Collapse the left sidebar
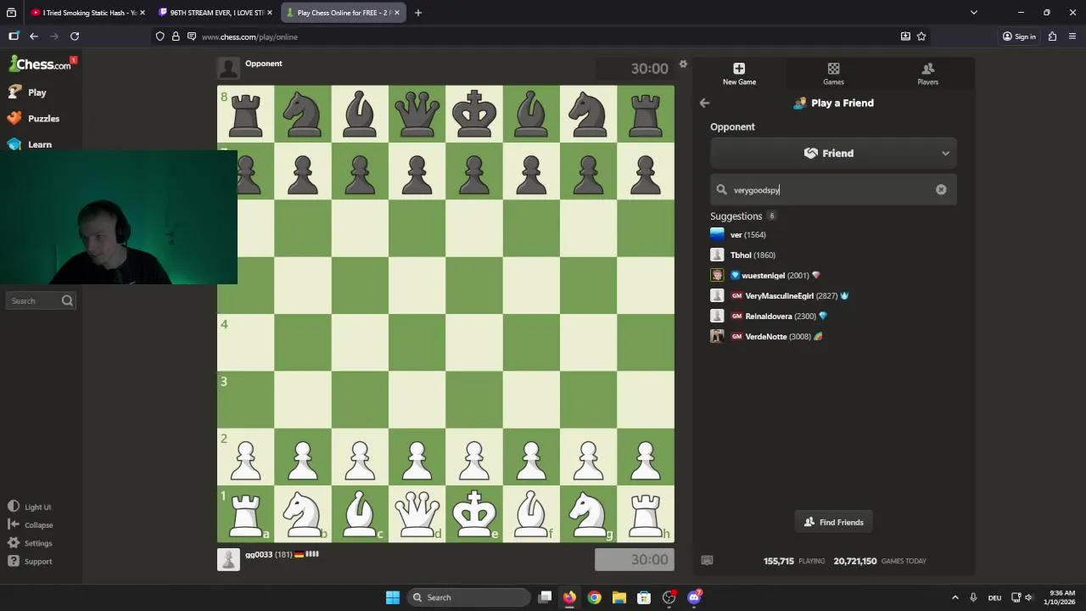1086x611 pixels. click(x=31, y=524)
